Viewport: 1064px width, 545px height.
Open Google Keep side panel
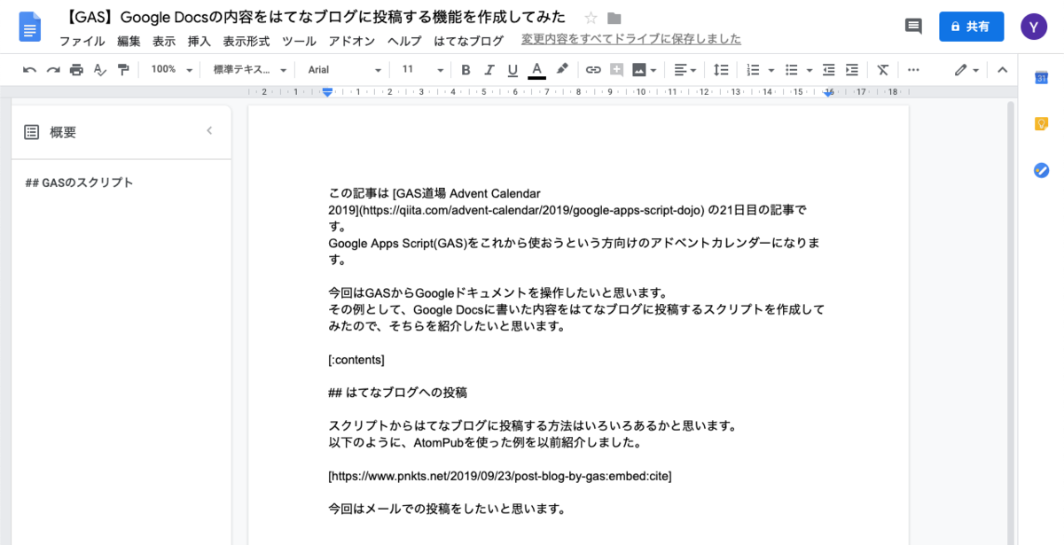click(1042, 124)
